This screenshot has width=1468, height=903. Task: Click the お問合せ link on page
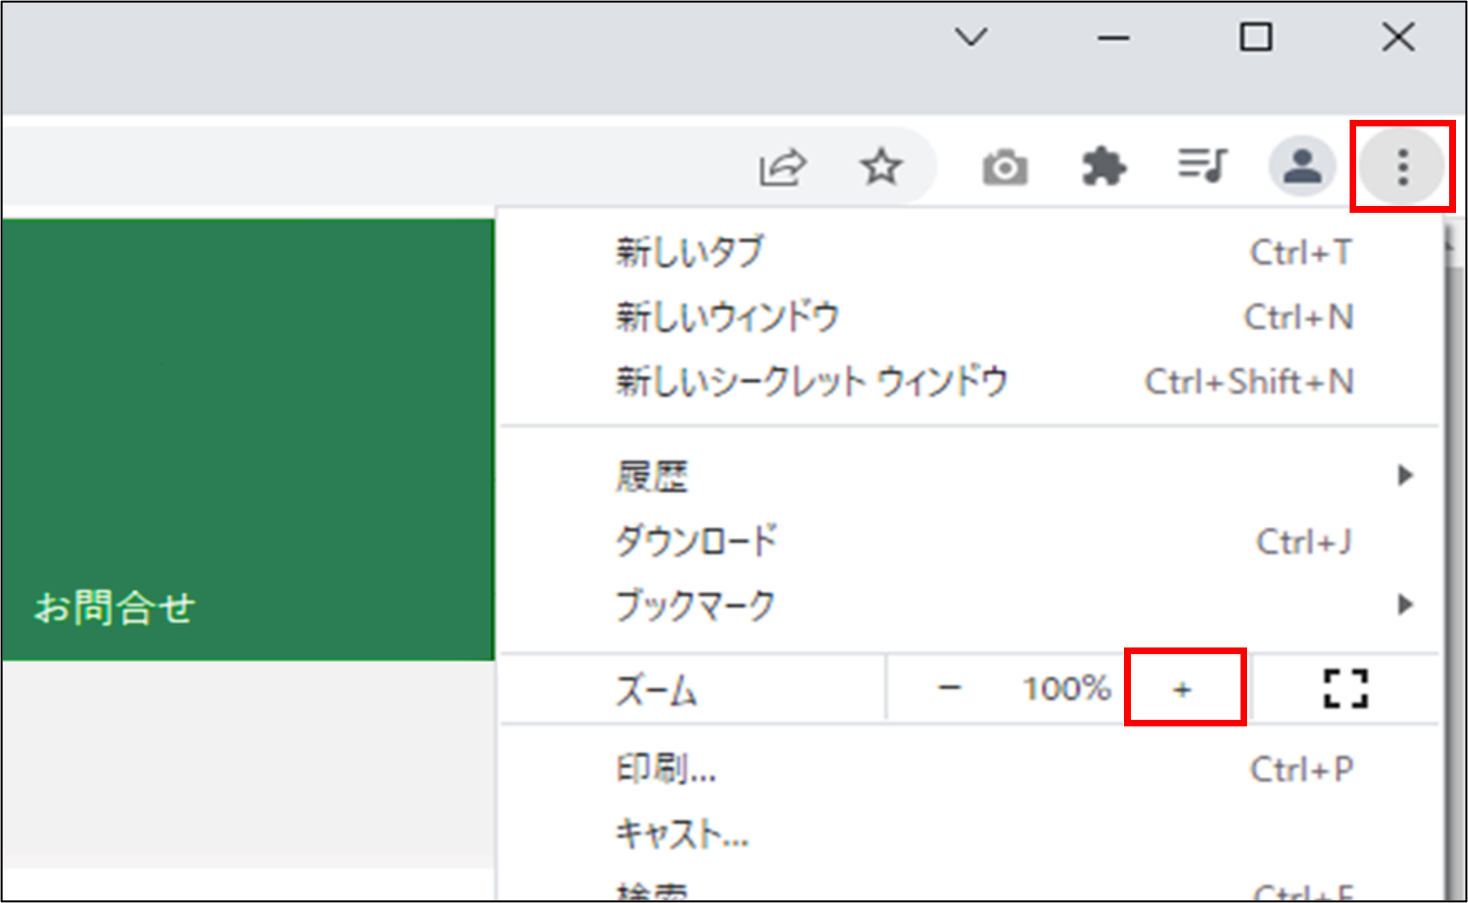click(x=114, y=607)
